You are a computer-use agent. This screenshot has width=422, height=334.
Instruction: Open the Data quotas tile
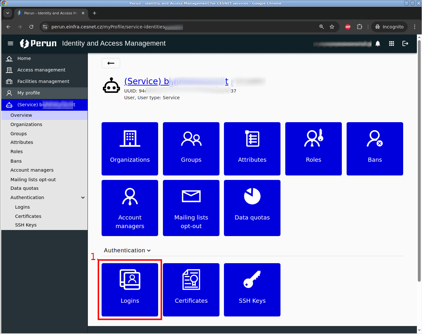coord(252,208)
